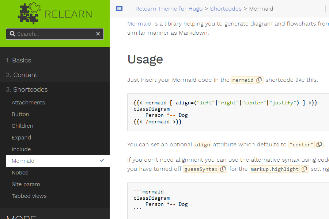Click the table of contents icon
The height and width of the screenshot is (219, 329).
pyautogui.click(x=119, y=8)
